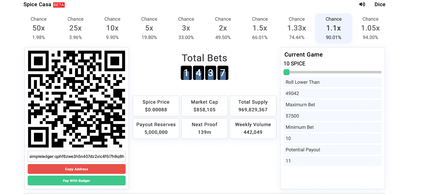
Task: Click the Weekly Volume card
Action: point(253,128)
